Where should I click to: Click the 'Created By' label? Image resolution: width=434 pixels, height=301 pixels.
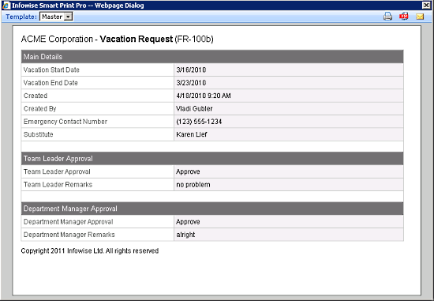point(40,109)
